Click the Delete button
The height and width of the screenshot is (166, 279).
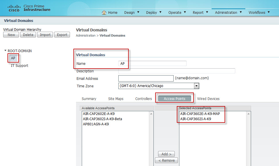tap(28, 35)
